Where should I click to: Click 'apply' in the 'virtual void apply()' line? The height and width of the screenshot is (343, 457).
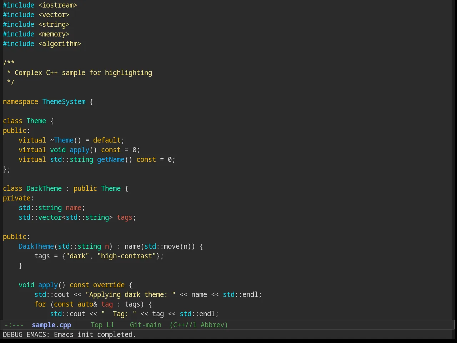tap(79, 150)
